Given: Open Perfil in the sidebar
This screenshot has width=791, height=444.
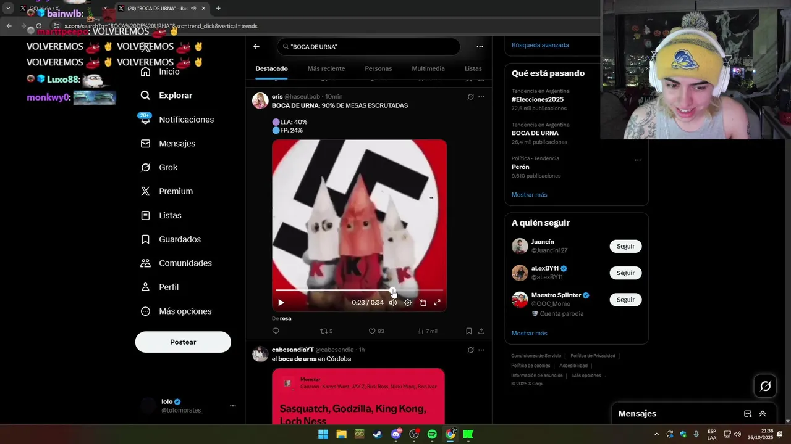Looking at the screenshot, I should click(160, 287).
